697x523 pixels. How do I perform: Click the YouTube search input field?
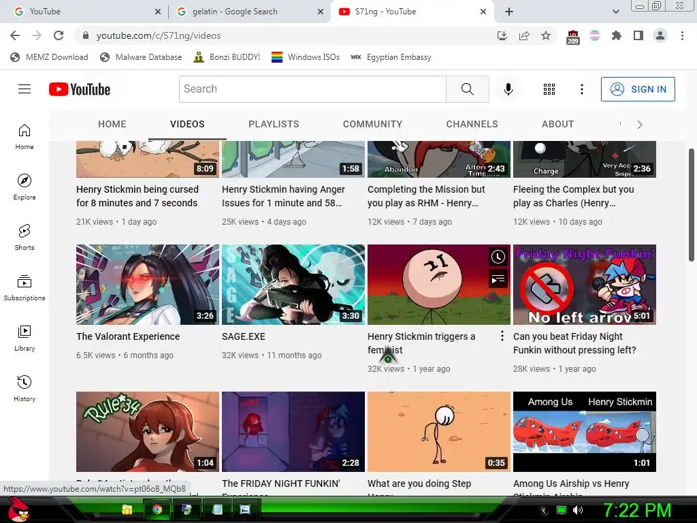(312, 89)
